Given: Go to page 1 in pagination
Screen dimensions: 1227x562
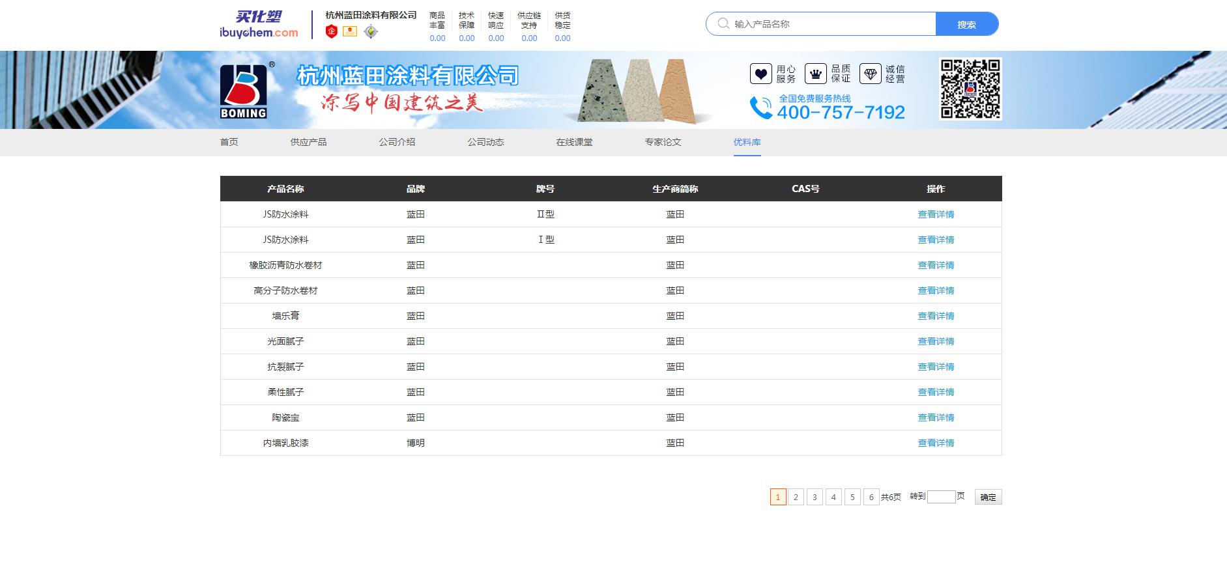Looking at the screenshot, I should click(x=778, y=497).
